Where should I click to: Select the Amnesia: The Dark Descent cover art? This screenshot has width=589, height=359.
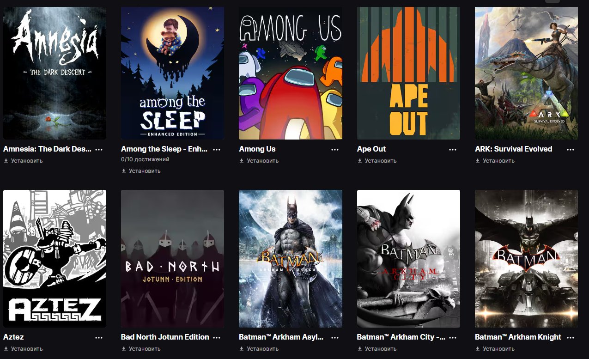[x=55, y=73]
